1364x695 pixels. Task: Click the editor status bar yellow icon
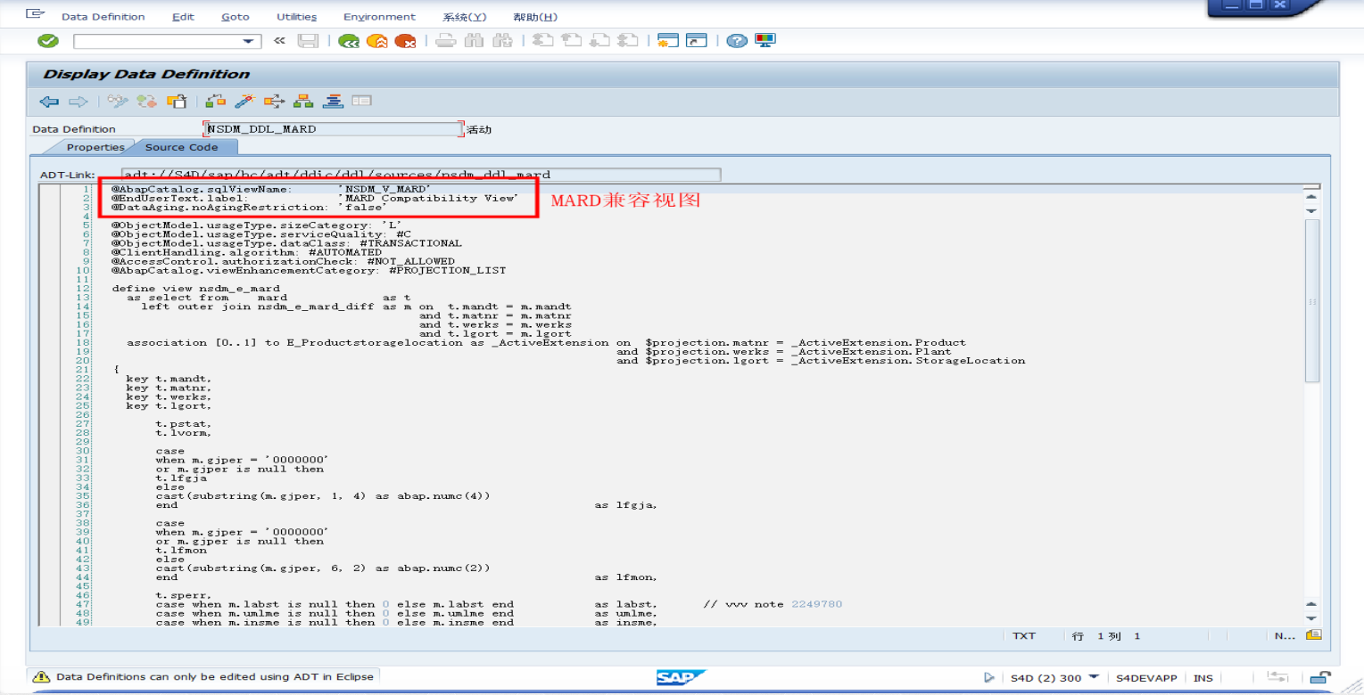[1313, 635]
